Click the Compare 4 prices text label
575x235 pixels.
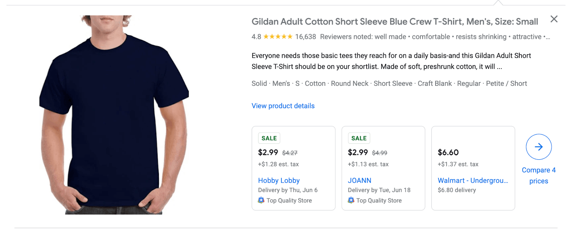click(x=538, y=175)
